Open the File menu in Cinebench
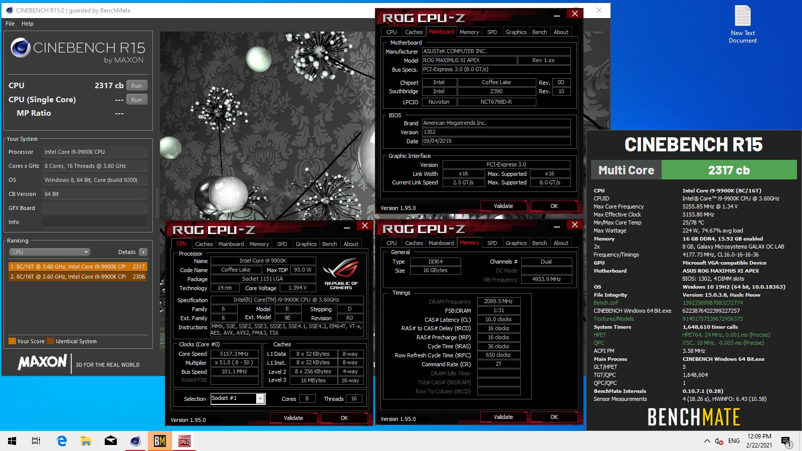The width and height of the screenshot is (802, 451). pos(10,24)
